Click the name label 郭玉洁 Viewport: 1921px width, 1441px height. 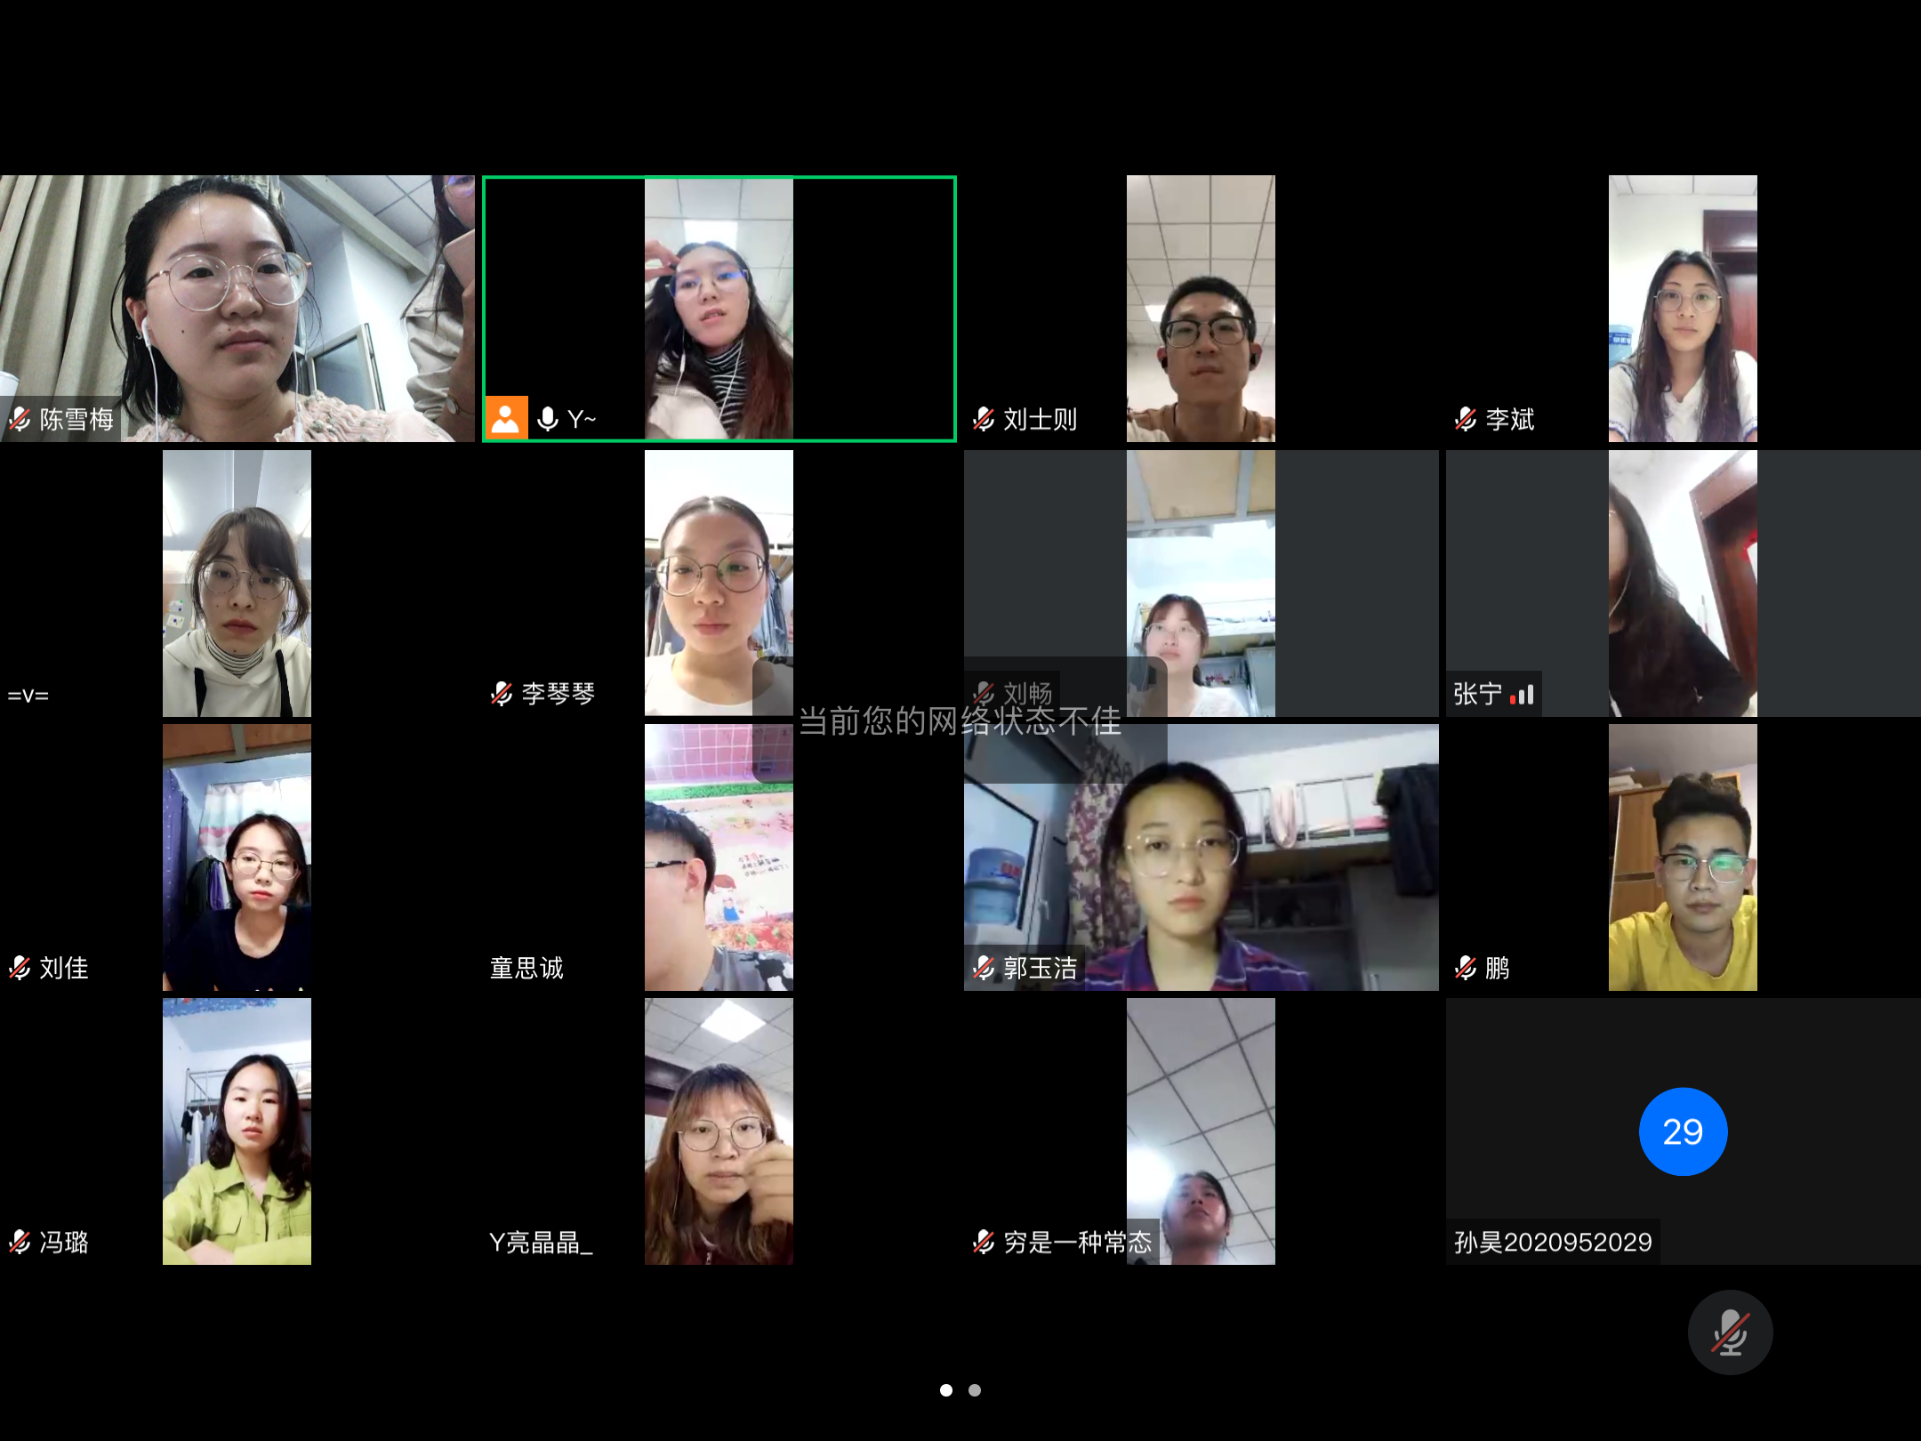[1041, 968]
